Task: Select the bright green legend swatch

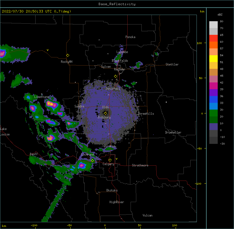Action: click(x=213, y=113)
